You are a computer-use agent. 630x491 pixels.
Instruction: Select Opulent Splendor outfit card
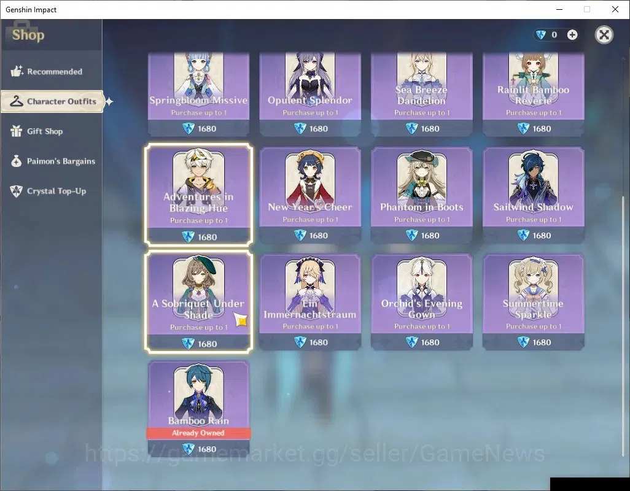coord(310,95)
